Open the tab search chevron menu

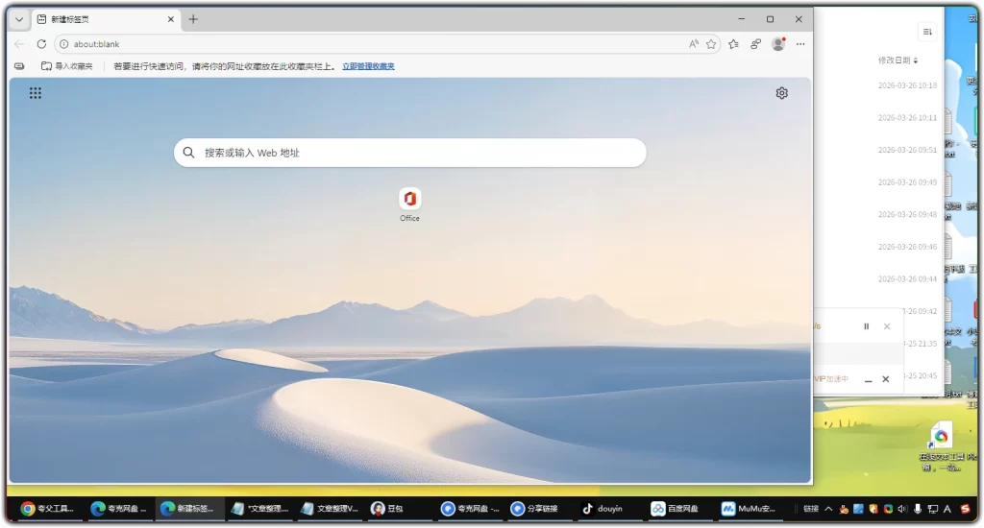click(19, 19)
